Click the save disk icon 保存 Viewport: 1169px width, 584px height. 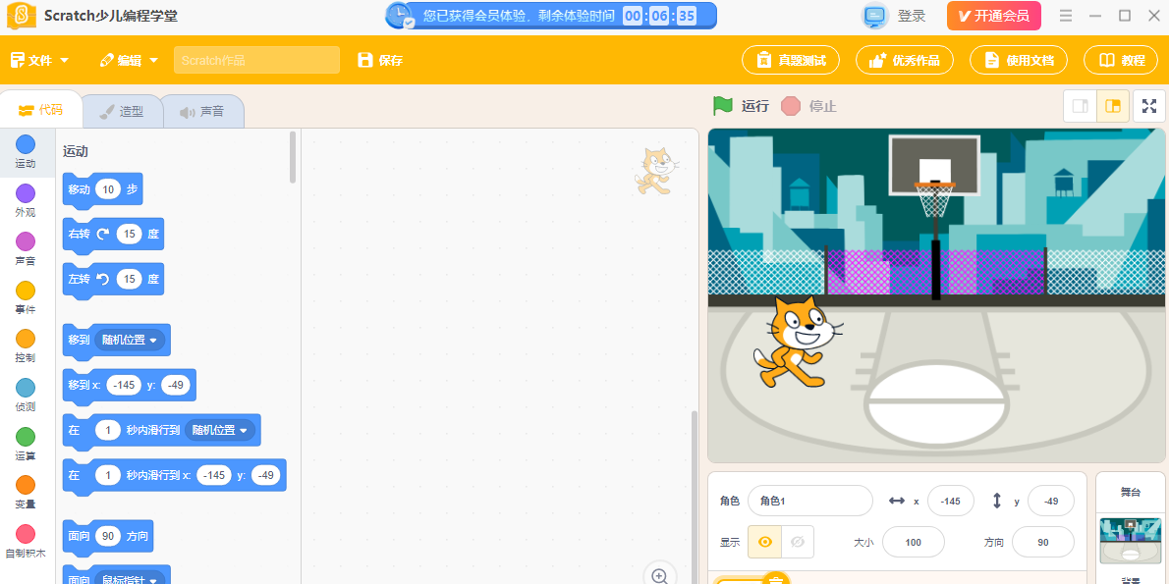coord(364,60)
